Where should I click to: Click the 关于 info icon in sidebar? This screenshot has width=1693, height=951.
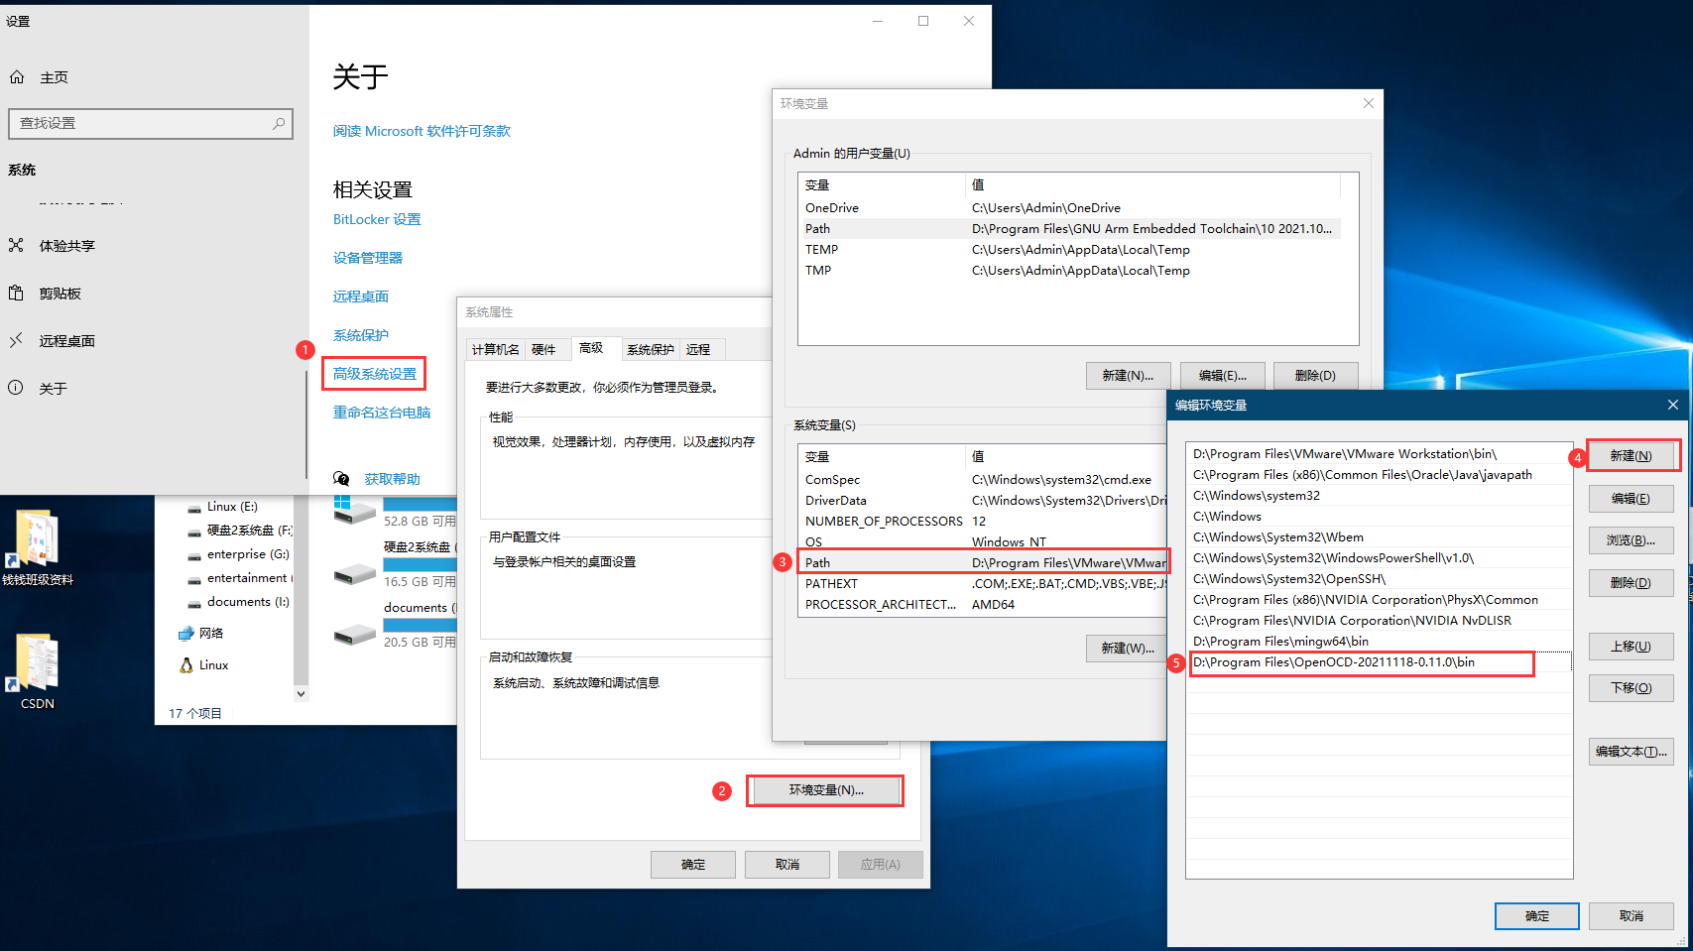[x=16, y=388]
